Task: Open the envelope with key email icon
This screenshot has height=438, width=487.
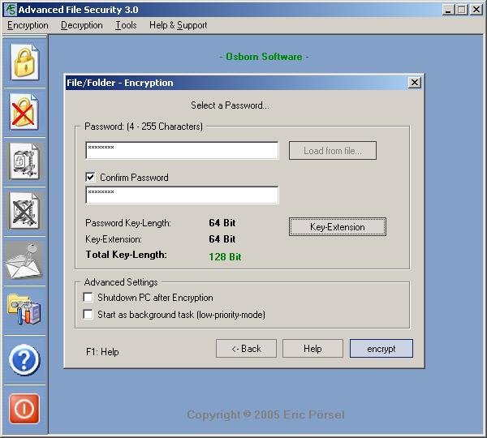Action: click(24, 261)
